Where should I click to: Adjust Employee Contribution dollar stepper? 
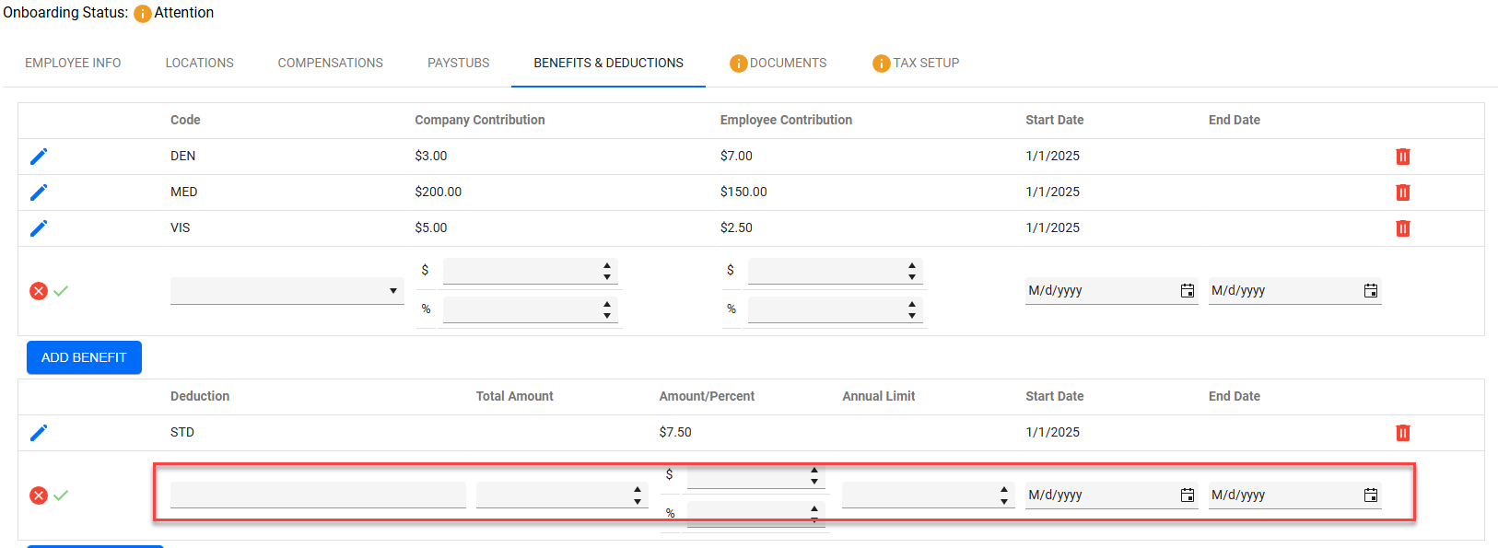pyautogui.click(x=912, y=271)
